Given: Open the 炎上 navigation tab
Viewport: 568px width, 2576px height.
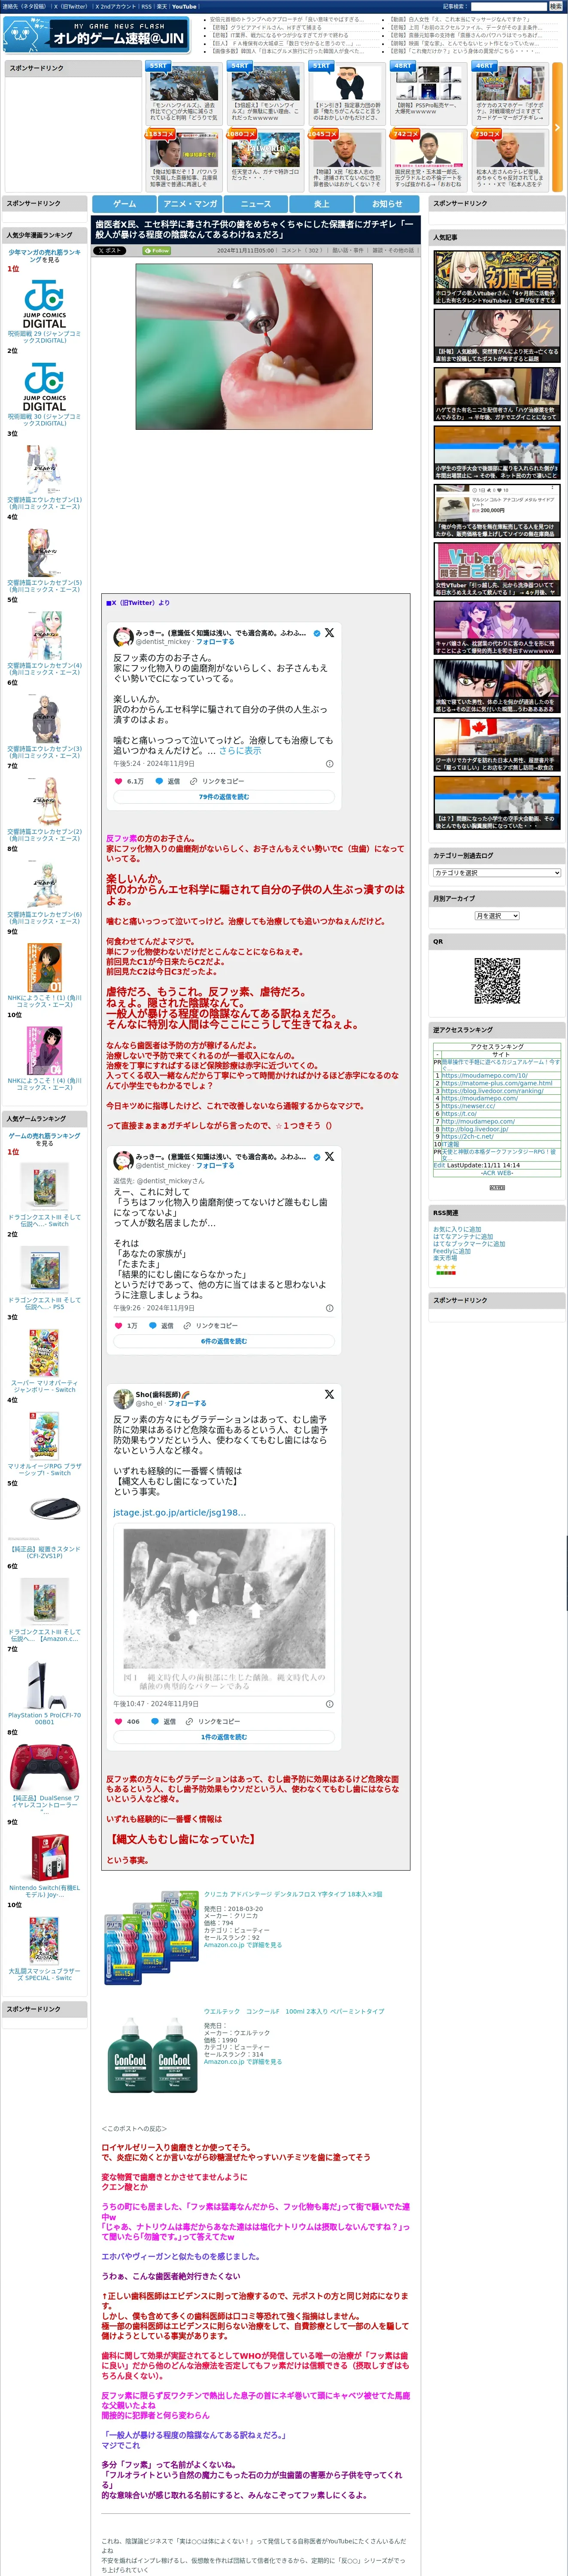Looking at the screenshot, I should pyautogui.click(x=321, y=203).
